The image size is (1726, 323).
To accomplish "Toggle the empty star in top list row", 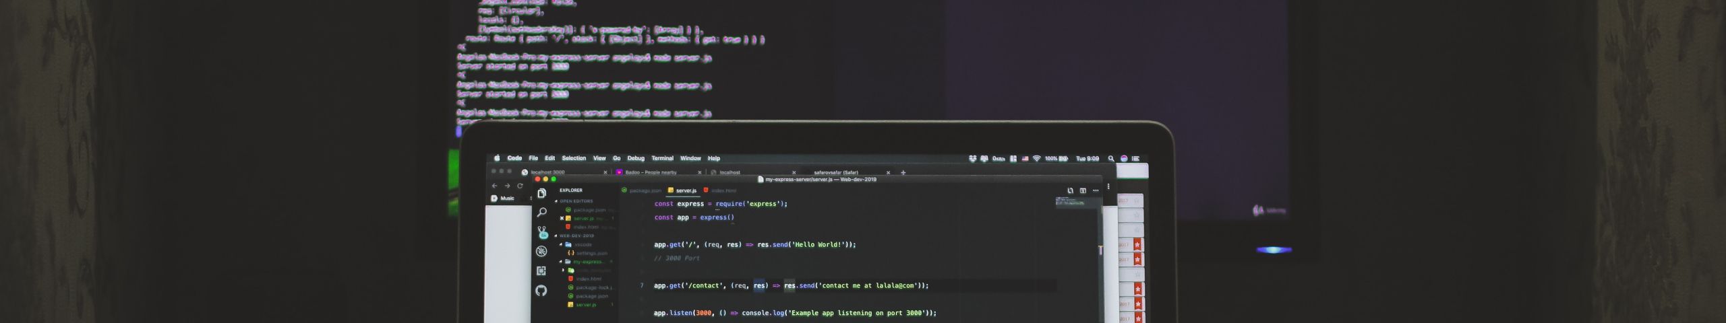I will 1137,201.
